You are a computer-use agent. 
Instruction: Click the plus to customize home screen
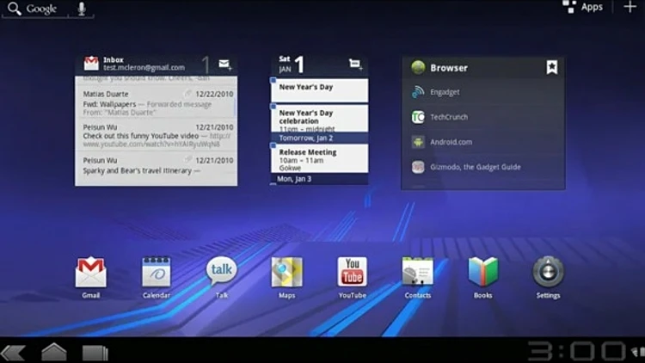630,8
